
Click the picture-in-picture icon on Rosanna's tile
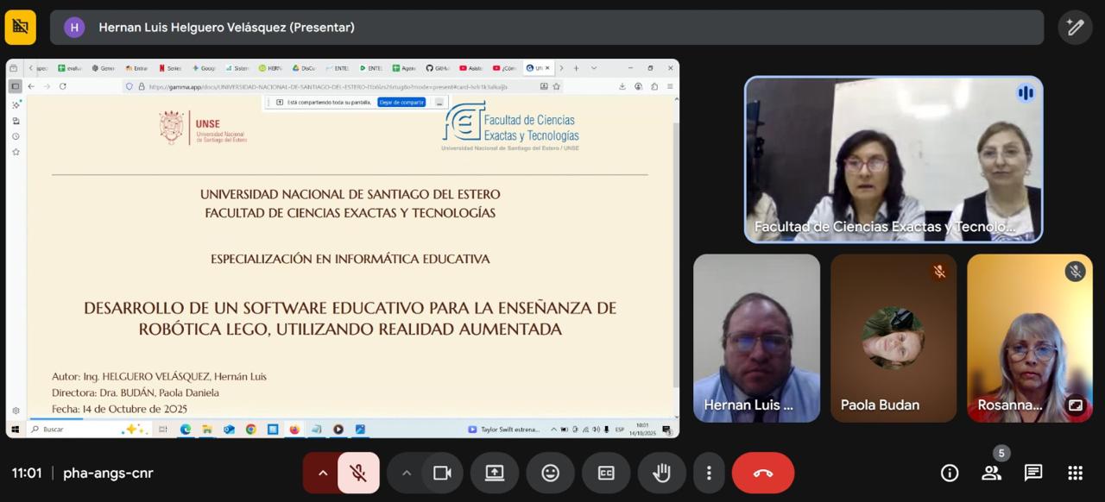click(x=1075, y=405)
